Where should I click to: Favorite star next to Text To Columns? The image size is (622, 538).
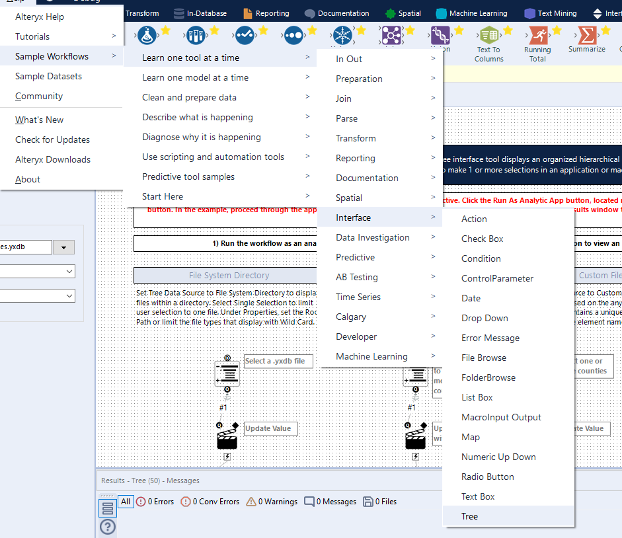[508, 30]
